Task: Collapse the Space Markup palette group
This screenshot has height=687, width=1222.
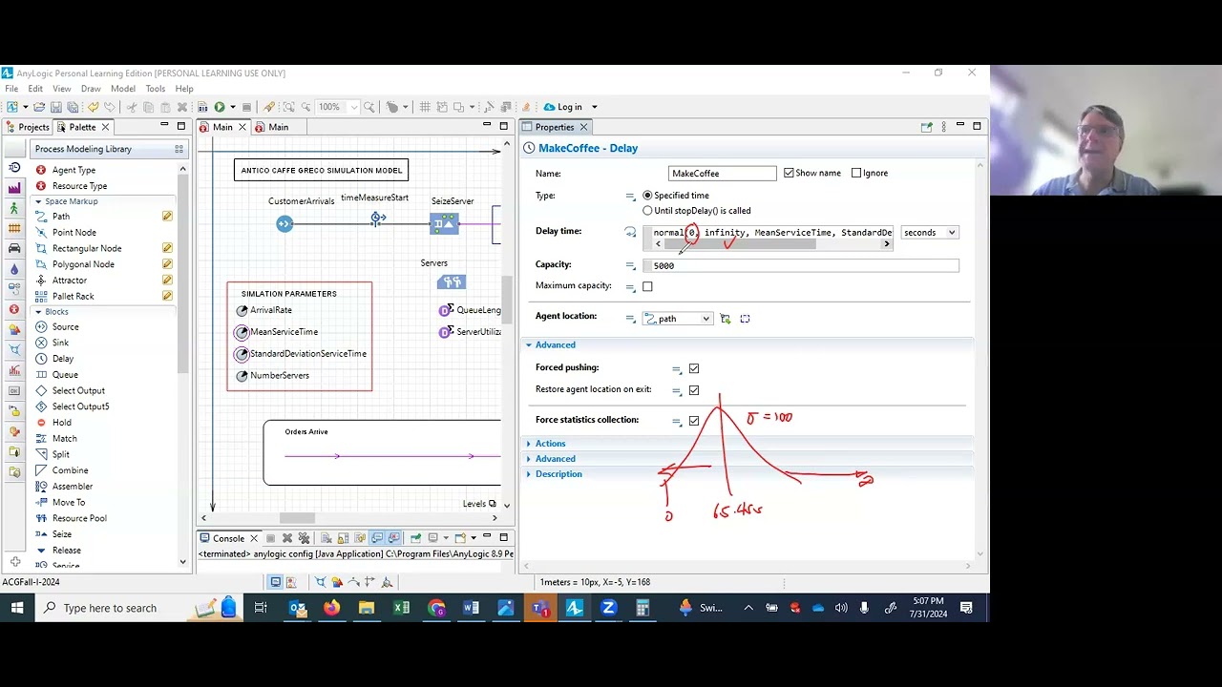Action: click(x=38, y=201)
